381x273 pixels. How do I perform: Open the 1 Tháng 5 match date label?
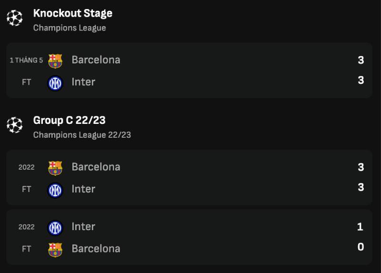[x=26, y=60]
